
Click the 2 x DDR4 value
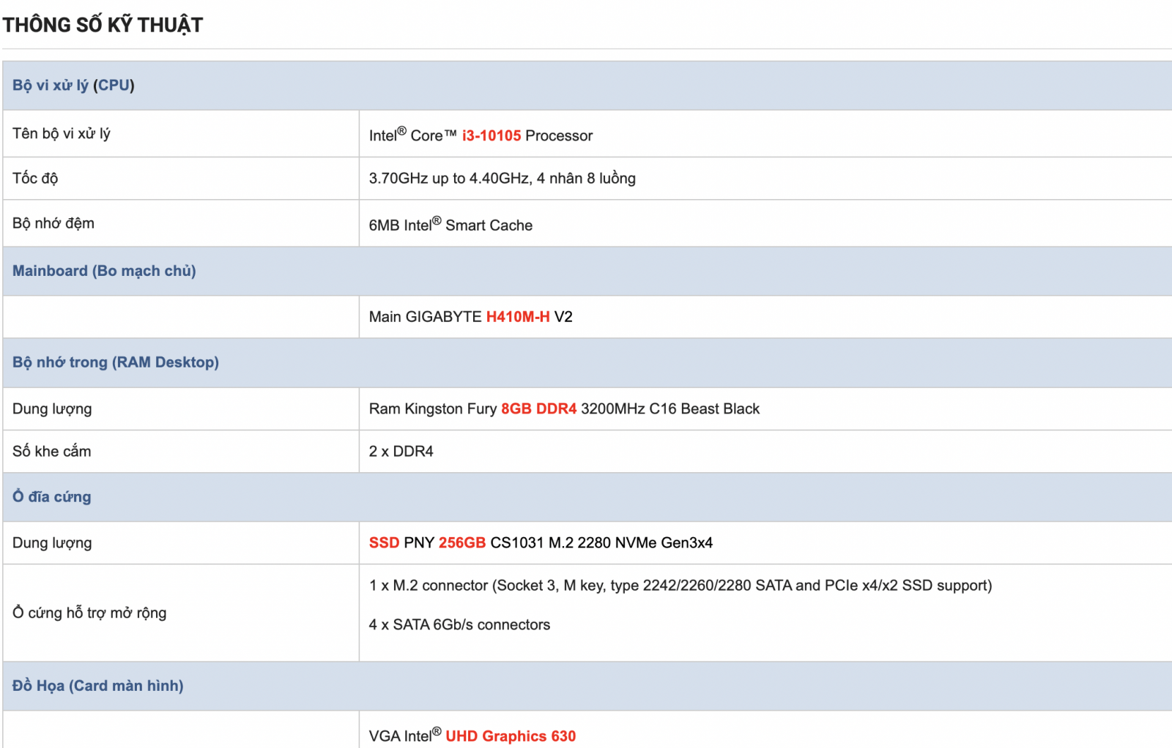coord(401,452)
